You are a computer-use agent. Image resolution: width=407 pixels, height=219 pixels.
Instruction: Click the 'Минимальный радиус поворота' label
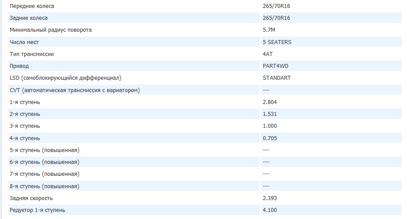(x=51, y=30)
